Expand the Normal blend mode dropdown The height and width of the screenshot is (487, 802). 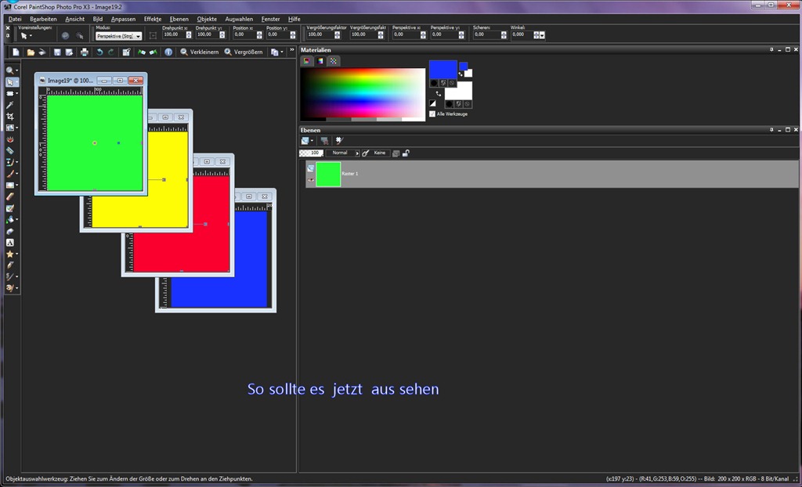coord(343,153)
